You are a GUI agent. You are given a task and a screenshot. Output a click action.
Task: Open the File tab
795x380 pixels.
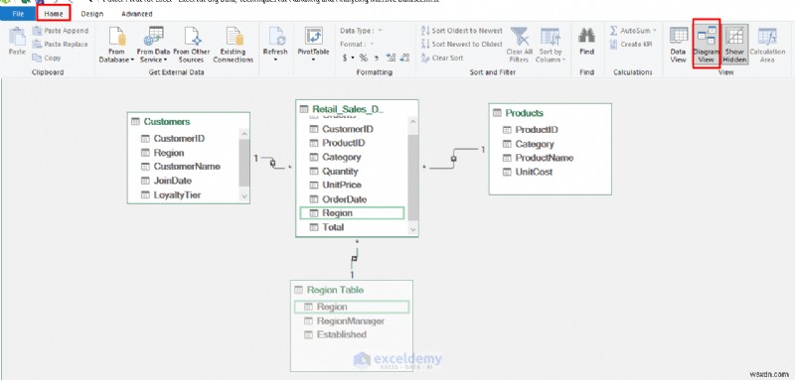coord(18,14)
